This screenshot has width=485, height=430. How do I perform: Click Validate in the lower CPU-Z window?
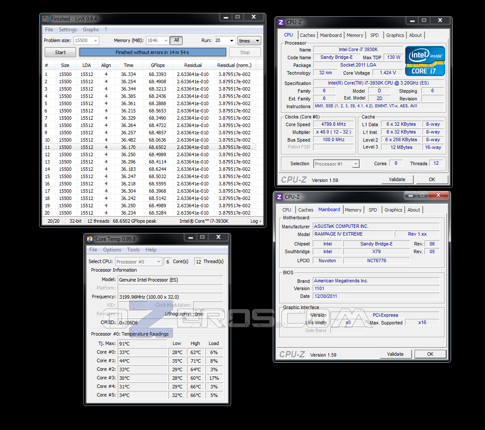pos(395,354)
